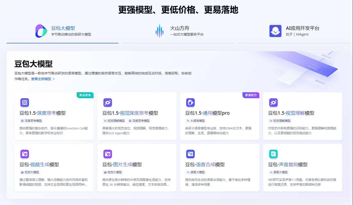Image resolution: width=353 pixels, height=205 pixels.
Task: Open the 豆包1.5·深度思考模型 title link
Action: point(43,113)
